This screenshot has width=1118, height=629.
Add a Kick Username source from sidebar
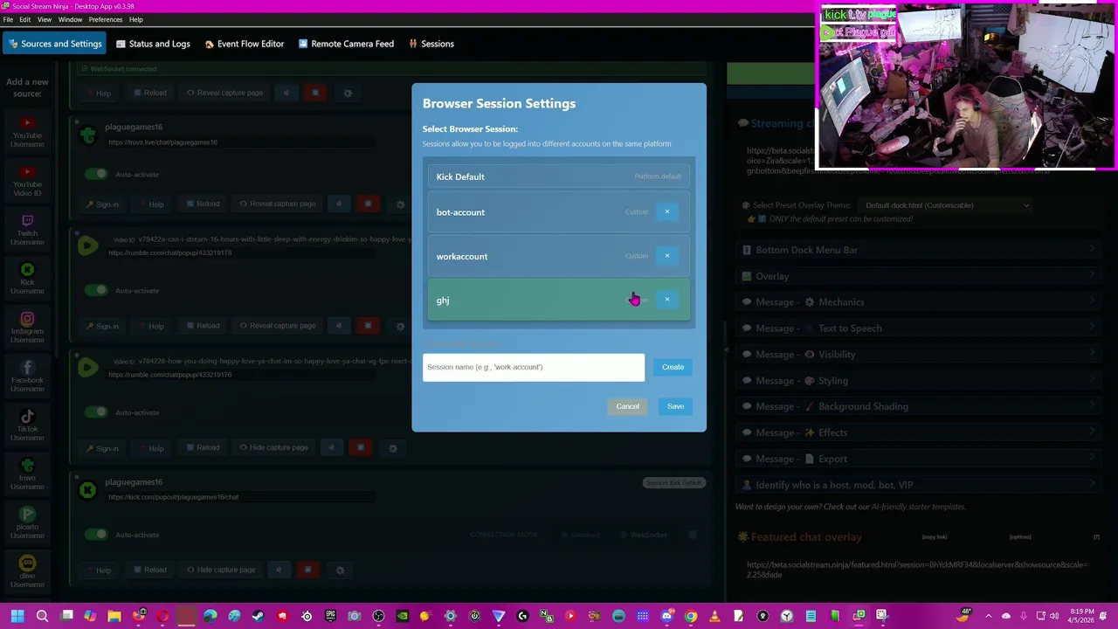pyautogui.click(x=27, y=280)
